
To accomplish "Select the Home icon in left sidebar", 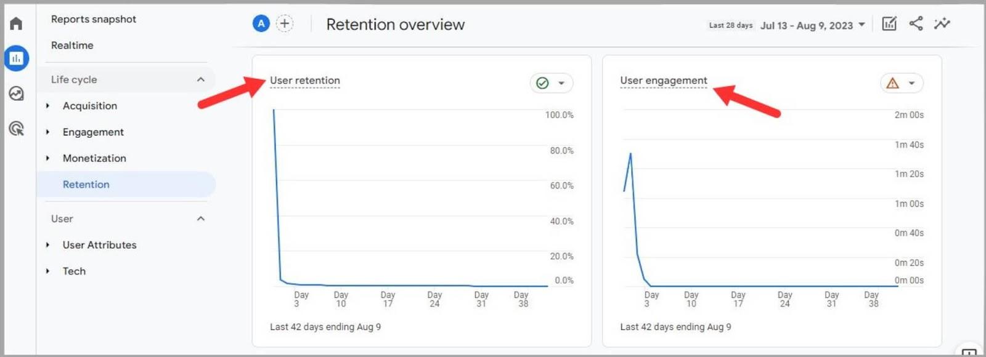I will [17, 23].
